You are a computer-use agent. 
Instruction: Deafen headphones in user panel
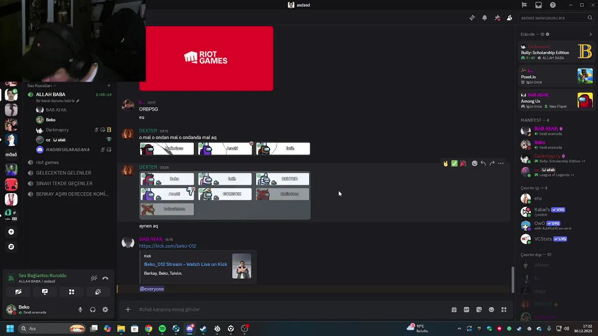click(x=93, y=309)
